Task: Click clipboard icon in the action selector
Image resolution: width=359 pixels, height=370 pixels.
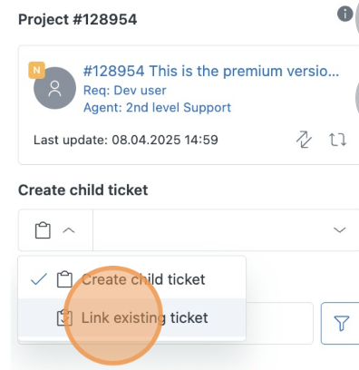Action: pos(43,230)
